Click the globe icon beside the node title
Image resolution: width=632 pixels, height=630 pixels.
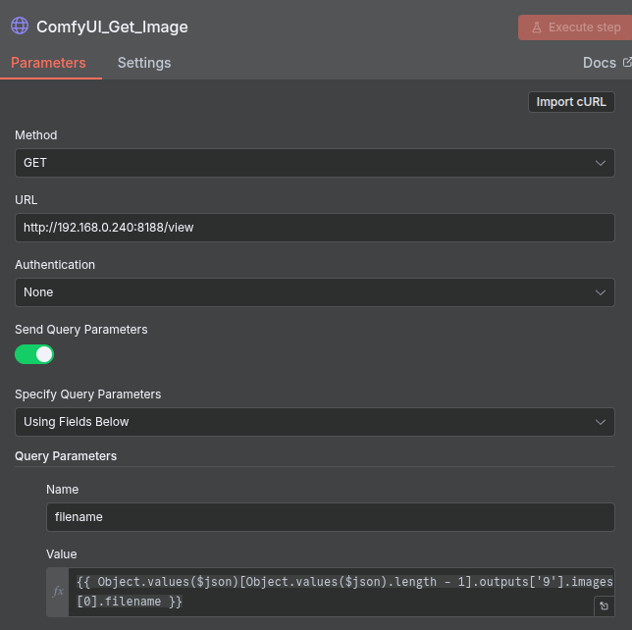(20, 26)
